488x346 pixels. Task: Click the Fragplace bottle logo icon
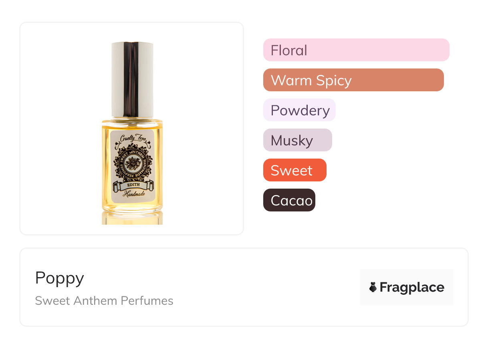pyautogui.click(x=373, y=287)
